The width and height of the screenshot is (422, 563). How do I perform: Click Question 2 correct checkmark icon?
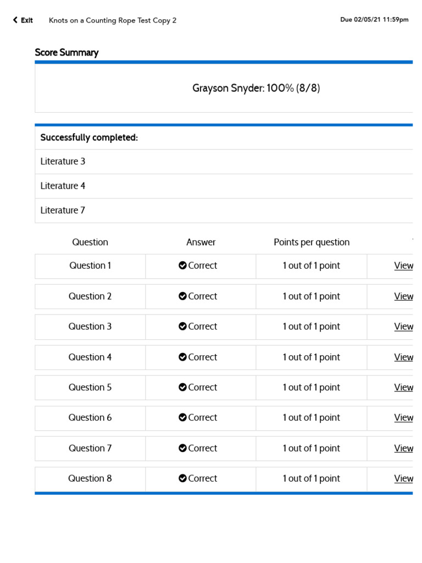click(x=182, y=296)
